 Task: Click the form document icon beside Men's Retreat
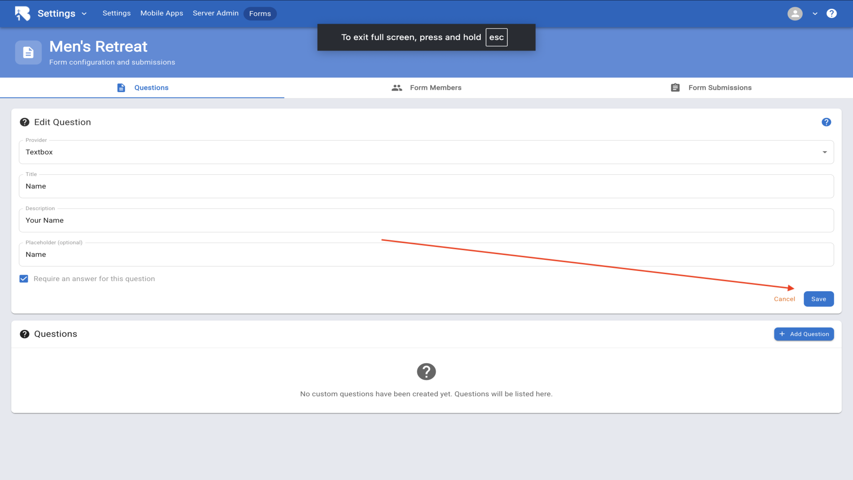(28, 52)
